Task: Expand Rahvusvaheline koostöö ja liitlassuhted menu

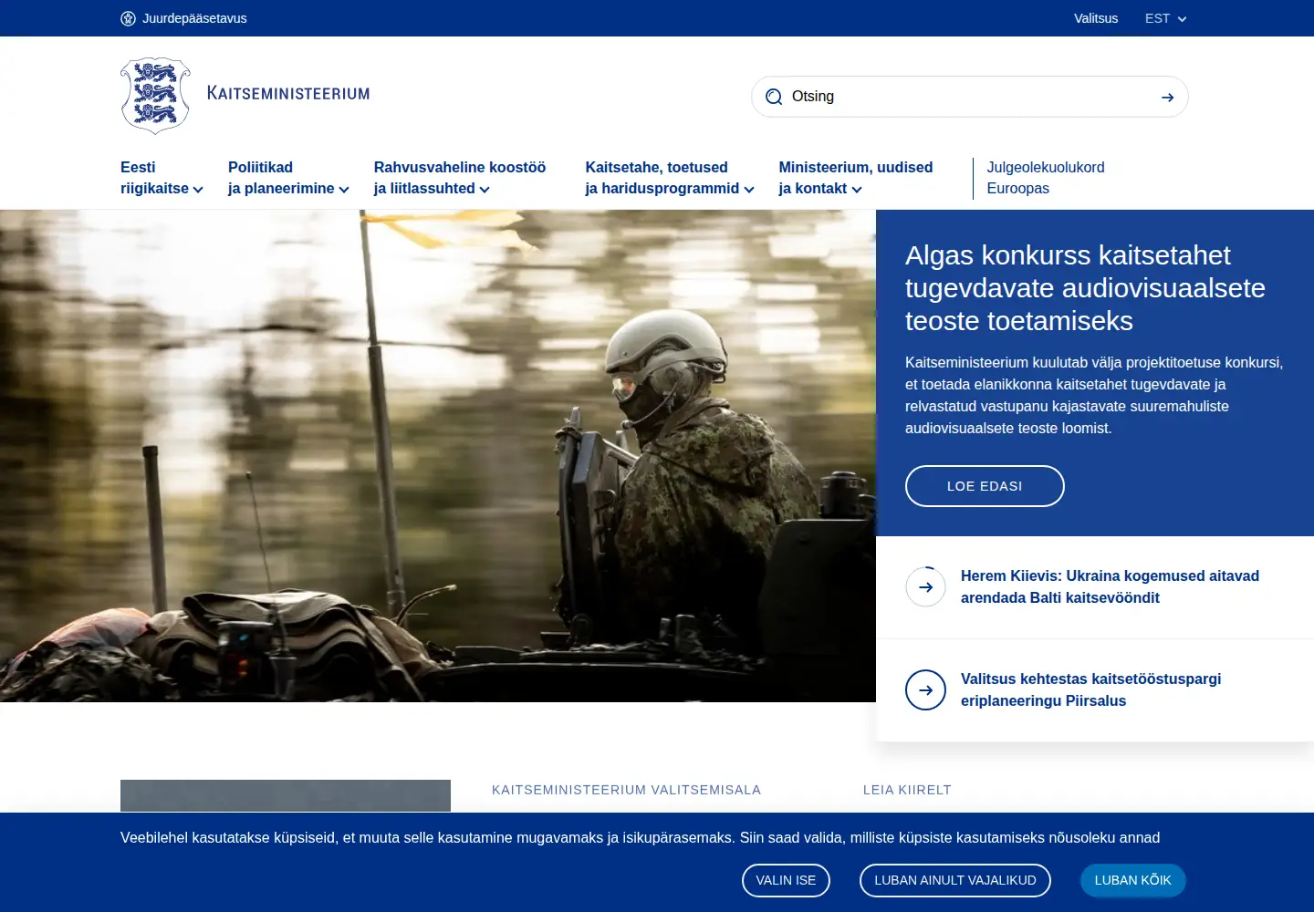Action: pyautogui.click(x=460, y=178)
